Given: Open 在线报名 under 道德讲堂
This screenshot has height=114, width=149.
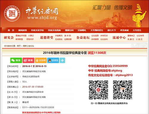Looking at the screenshot, I should point(59,39).
